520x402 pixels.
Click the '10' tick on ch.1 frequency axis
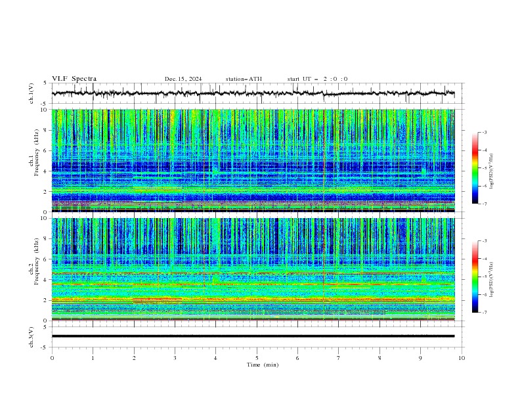(x=46, y=110)
